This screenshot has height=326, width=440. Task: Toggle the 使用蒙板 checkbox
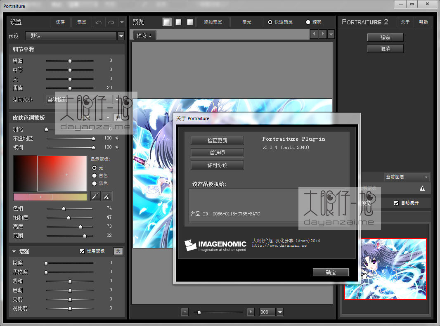[82, 251]
